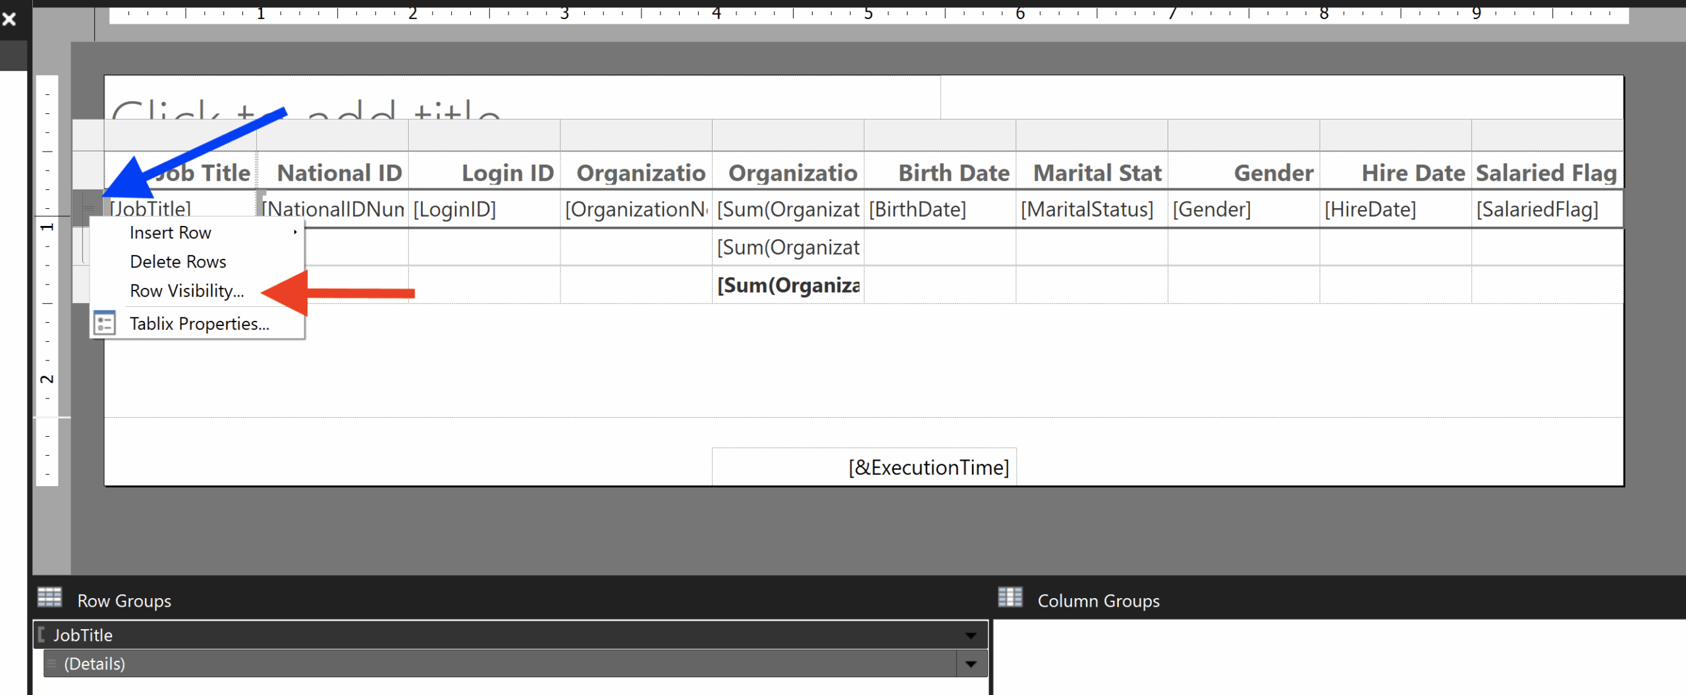Click the Column Groups panel grid icon
The height and width of the screenshot is (695, 1686).
[x=1010, y=598]
